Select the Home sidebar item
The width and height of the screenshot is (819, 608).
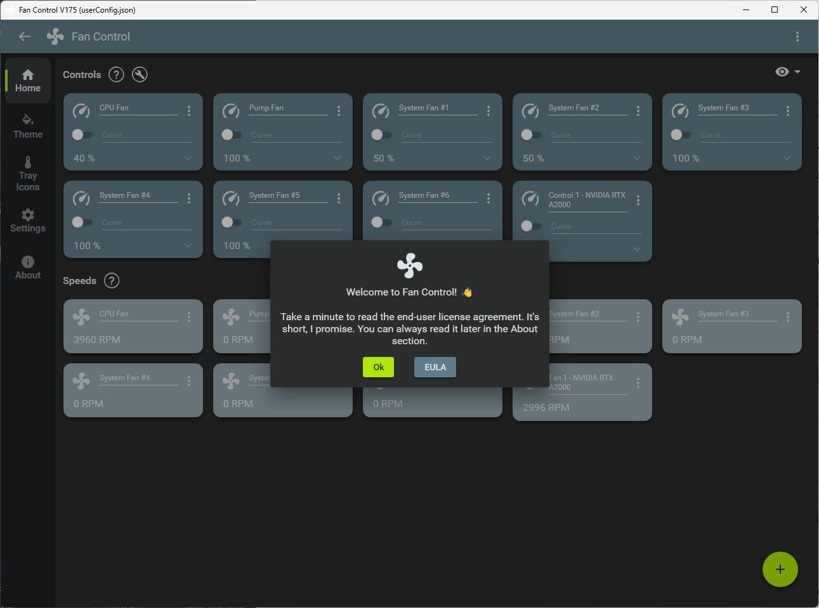(28, 81)
